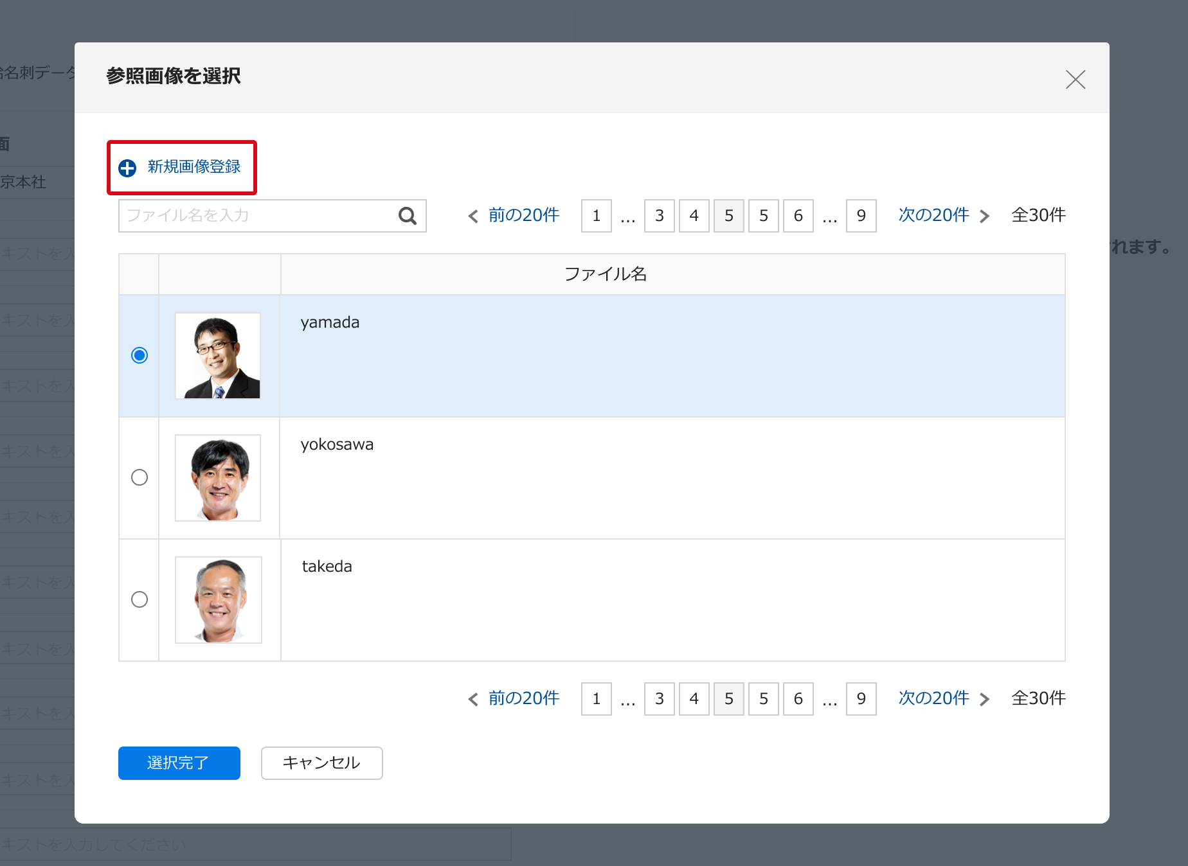Click the yamada portrait thumbnail
This screenshot has width=1188, height=866.
click(x=218, y=356)
